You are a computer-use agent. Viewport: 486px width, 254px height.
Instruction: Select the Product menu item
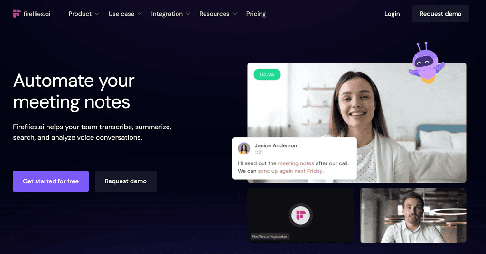click(80, 14)
